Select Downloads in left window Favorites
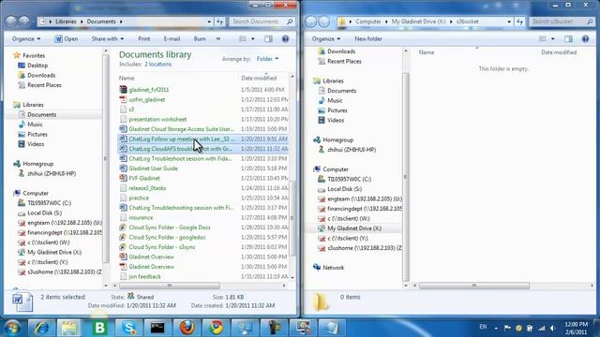This screenshot has width=600, height=337. tap(41, 76)
